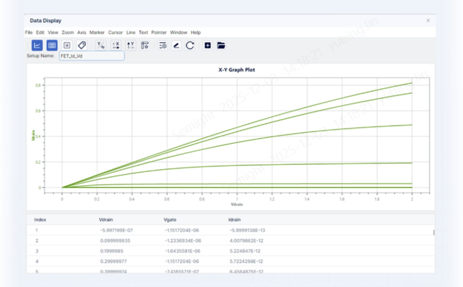Open the Text menu
The image size is (463, 287).
click(143, 33)
